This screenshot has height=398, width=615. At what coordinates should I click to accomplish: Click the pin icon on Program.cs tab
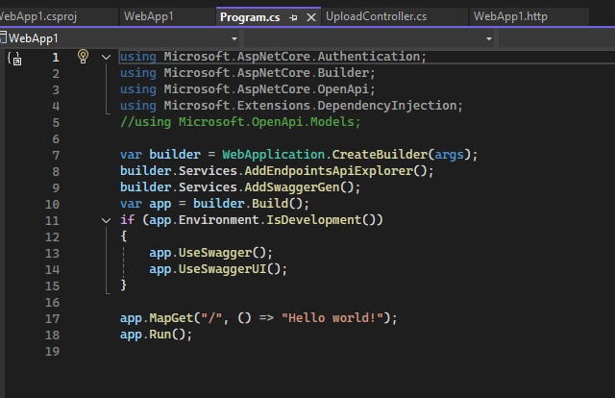[x=293, y=17]
